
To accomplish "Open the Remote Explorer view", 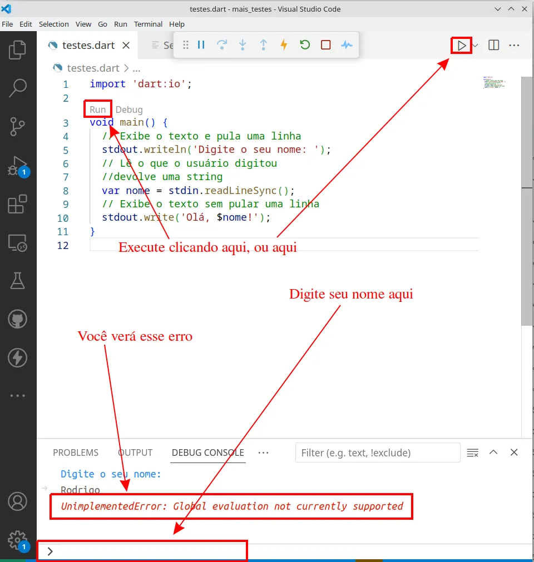I will [x=17, y=243].
